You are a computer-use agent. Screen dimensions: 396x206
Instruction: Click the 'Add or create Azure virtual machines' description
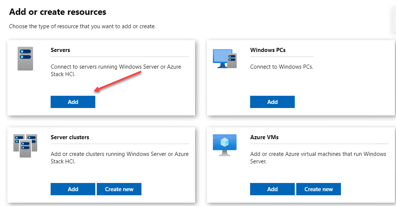pyautogui.click(x=318, y=158)
